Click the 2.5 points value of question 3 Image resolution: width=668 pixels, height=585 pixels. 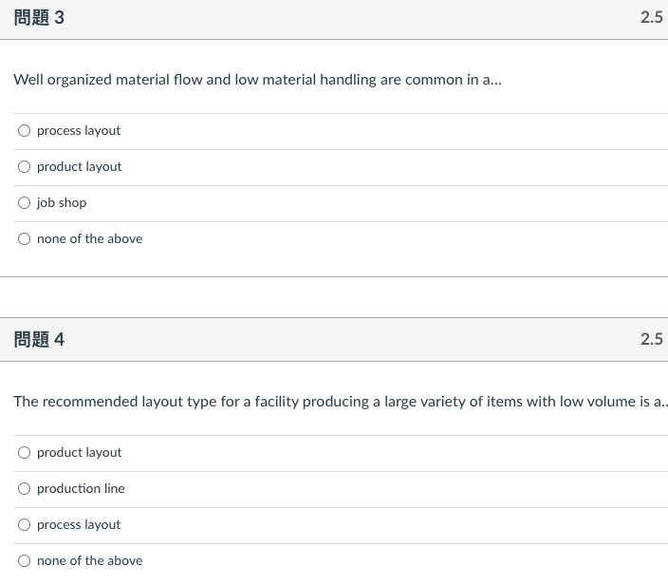point(652,17)
